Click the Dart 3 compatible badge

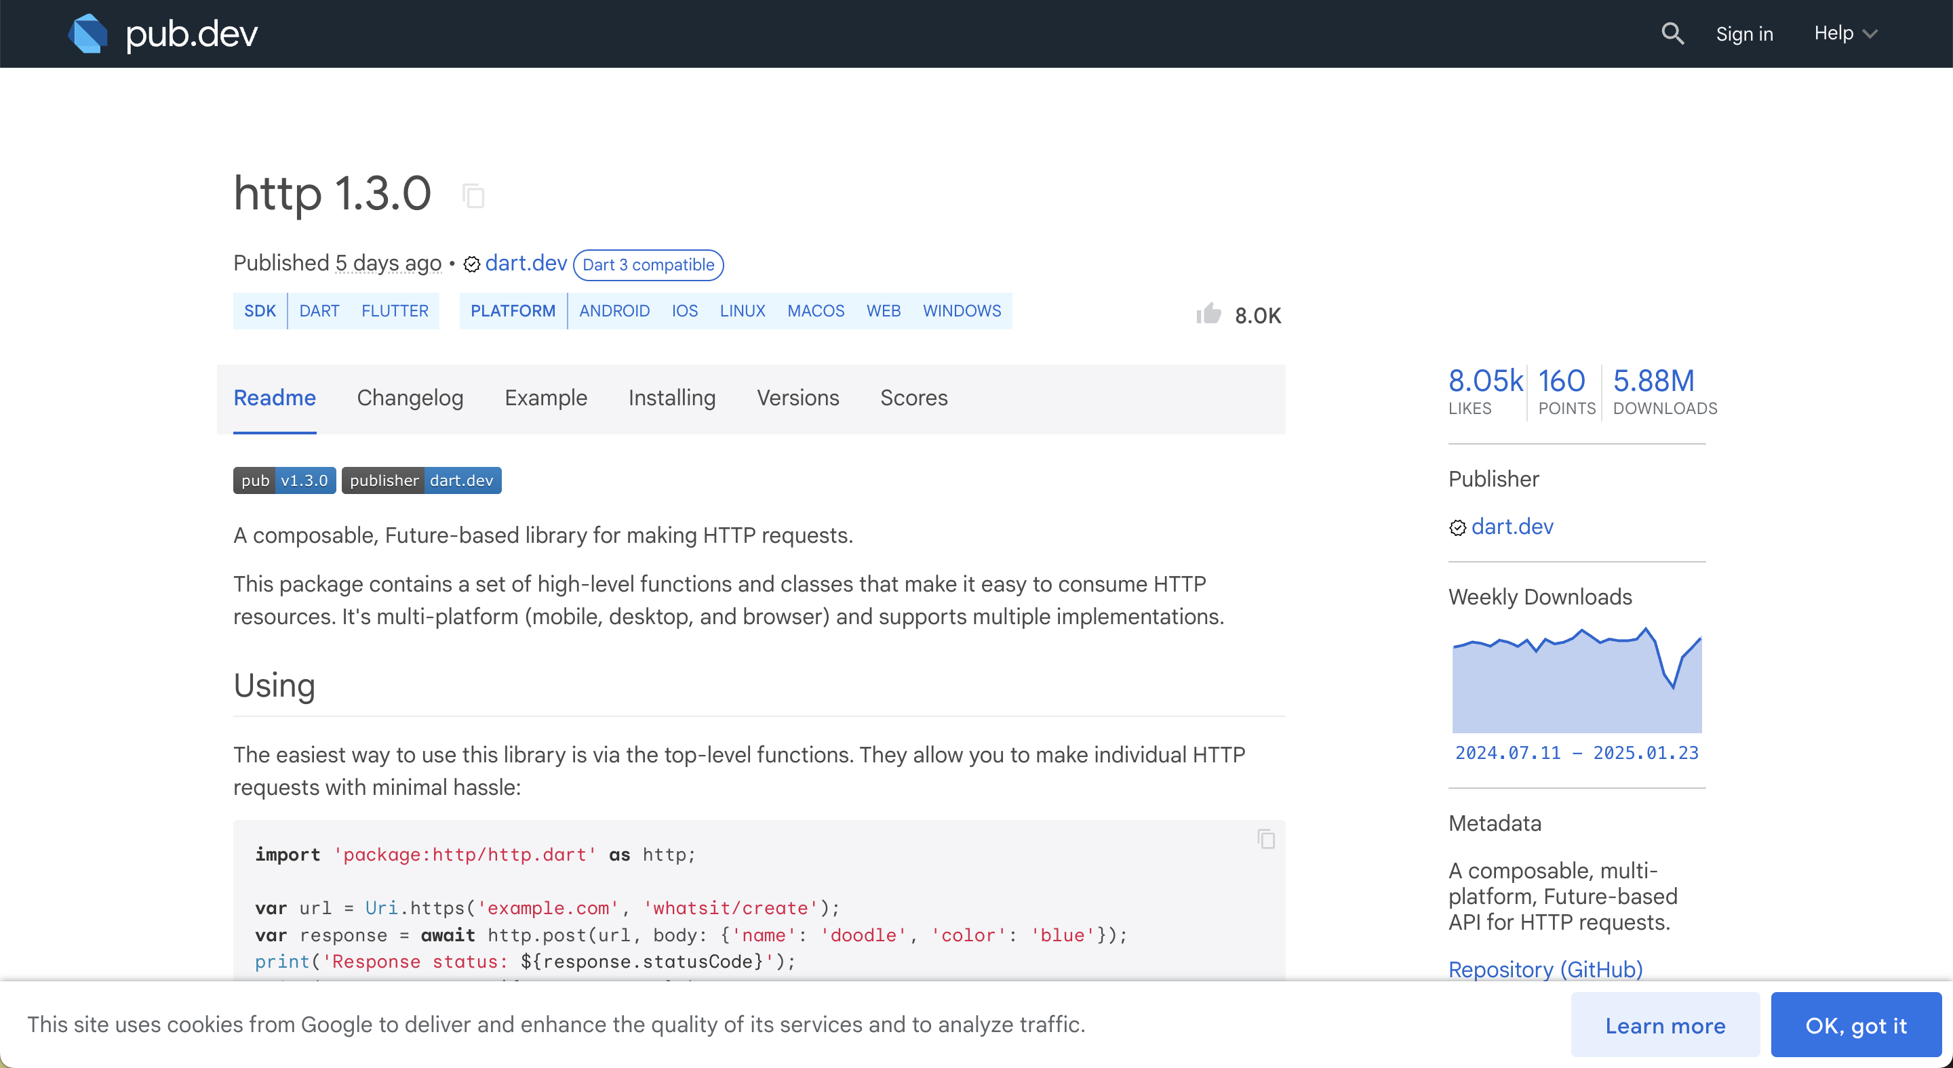648,265
